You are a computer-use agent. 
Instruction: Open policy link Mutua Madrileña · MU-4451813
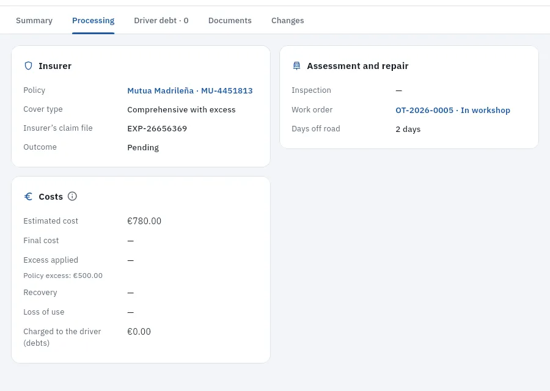click(x=190, y=90)
